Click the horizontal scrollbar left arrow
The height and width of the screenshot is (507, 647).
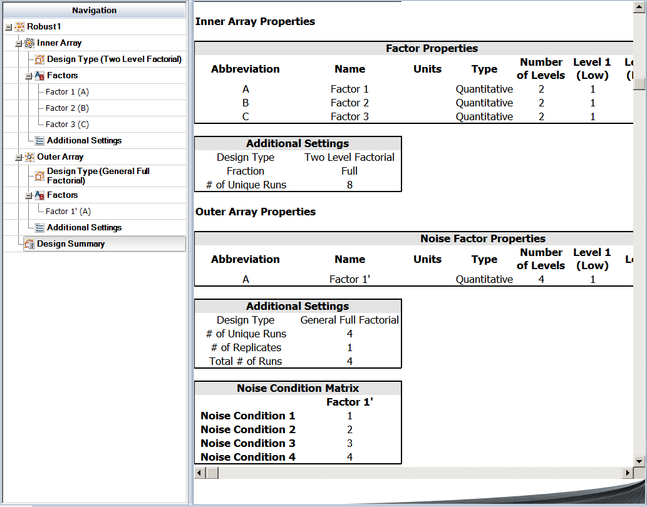click(200, 473)
